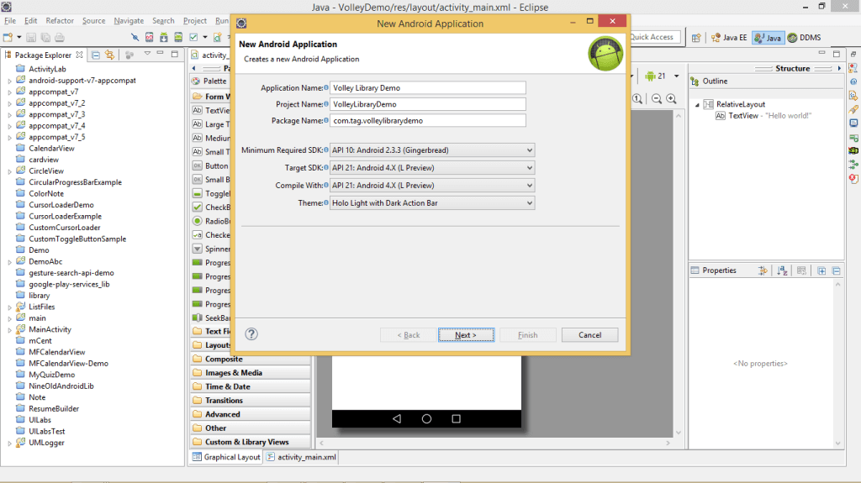Switch to the DDMS perspective
Viewport: 861px width, 483px height.
pyautogui.click(x=805, y=37)
